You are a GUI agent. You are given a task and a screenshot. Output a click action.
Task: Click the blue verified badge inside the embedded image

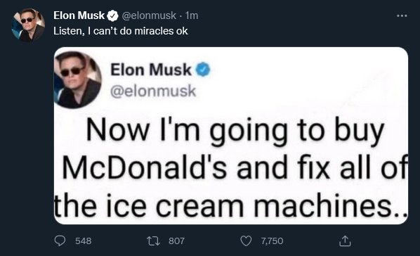click(203, 70)
